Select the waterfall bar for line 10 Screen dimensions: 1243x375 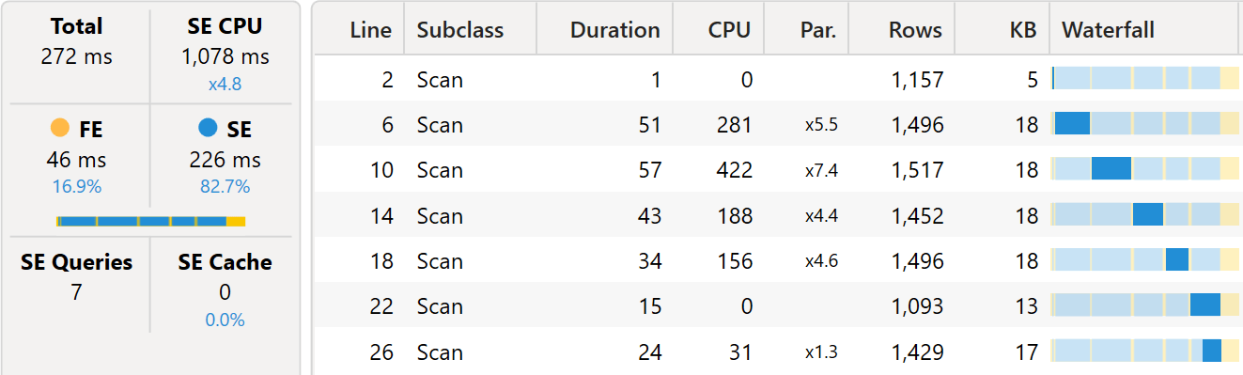(1111, 168)
